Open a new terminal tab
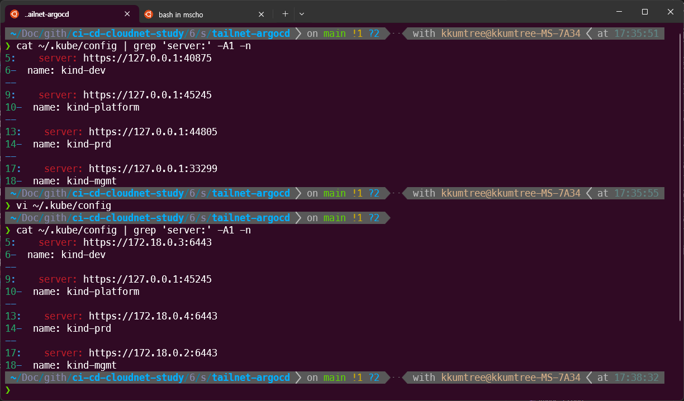 coord(285,14)
